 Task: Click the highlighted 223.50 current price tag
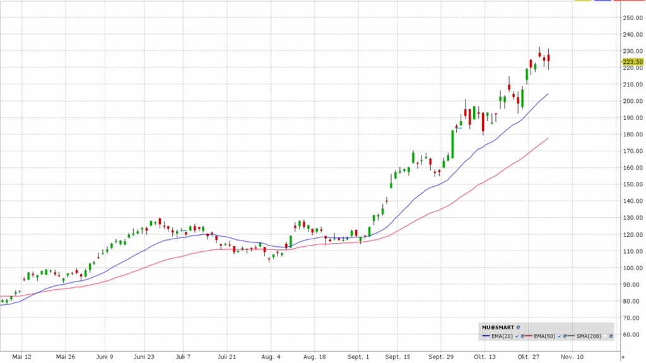pyautogui.click(x=632, y=61)
